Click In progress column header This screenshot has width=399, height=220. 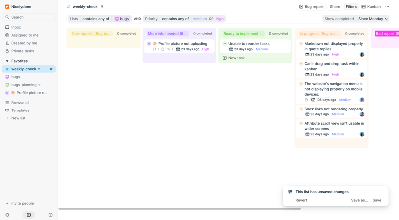pos(319,33)
